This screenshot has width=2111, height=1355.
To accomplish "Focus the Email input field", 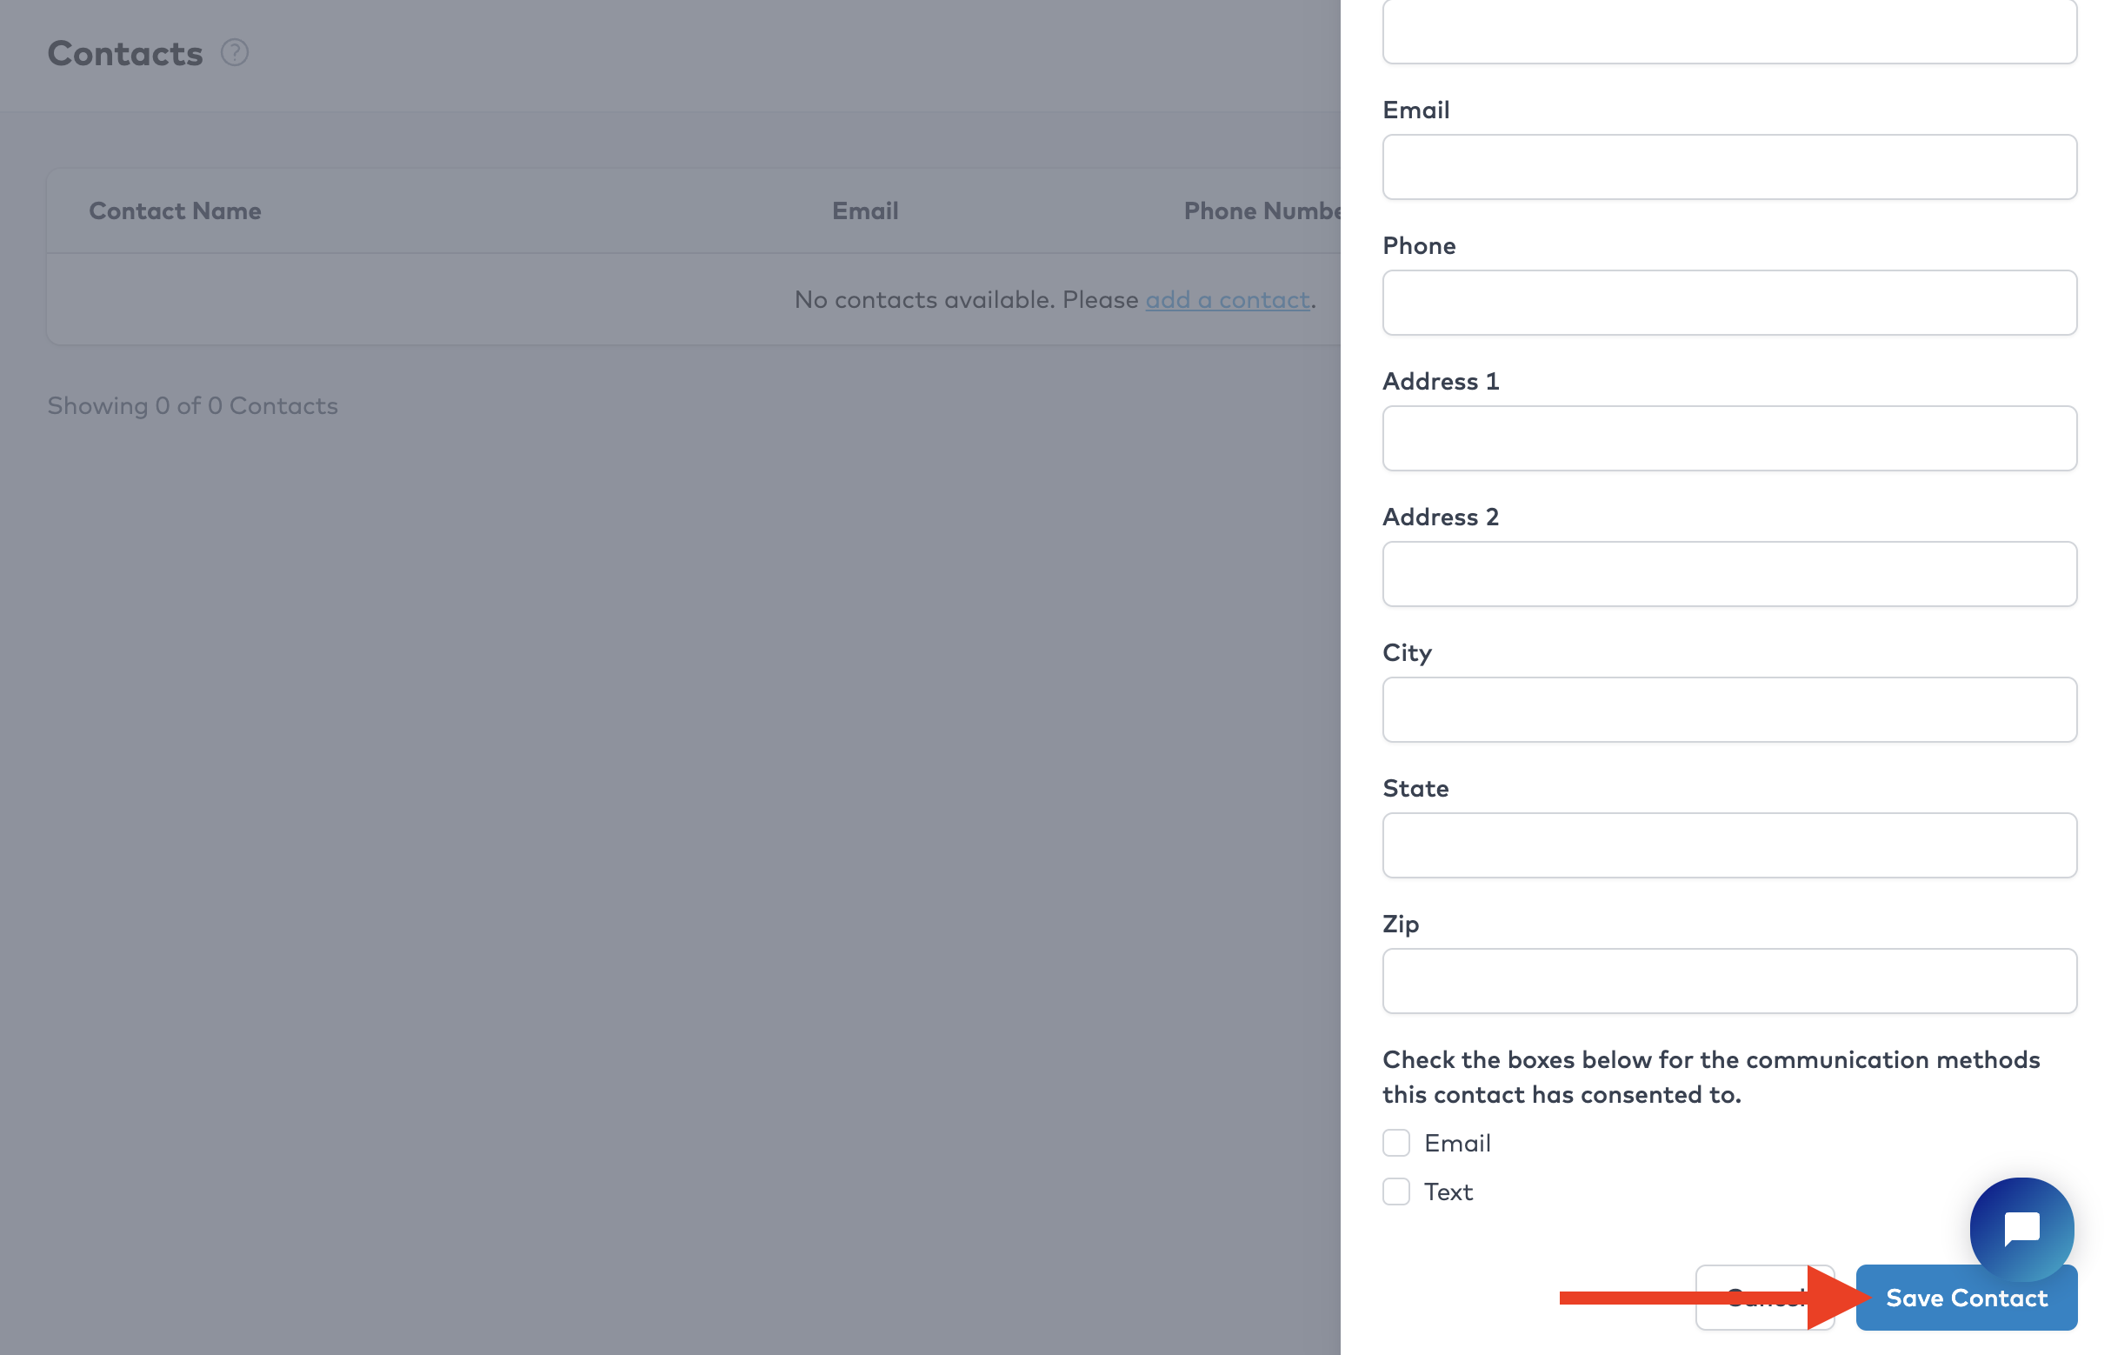I will 1728,167.
